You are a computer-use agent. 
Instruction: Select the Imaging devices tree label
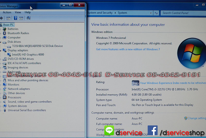pos(18,68)
